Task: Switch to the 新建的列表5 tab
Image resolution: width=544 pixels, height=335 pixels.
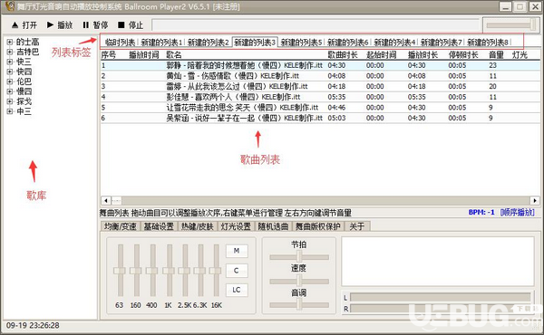Action: point(301,43)
